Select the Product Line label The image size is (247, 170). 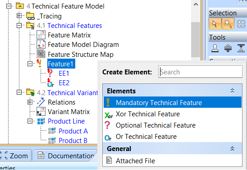pos(66,121)
